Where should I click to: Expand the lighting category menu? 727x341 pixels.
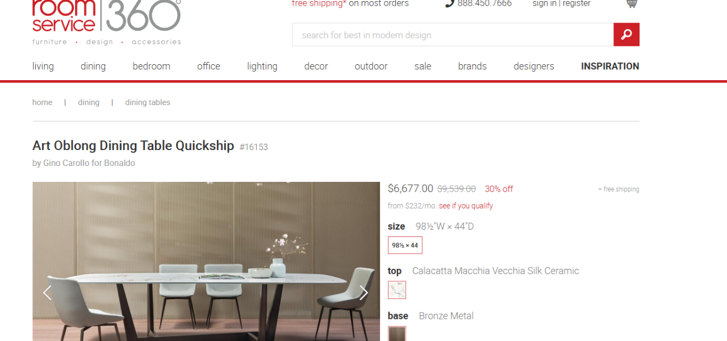click(262, 66)
